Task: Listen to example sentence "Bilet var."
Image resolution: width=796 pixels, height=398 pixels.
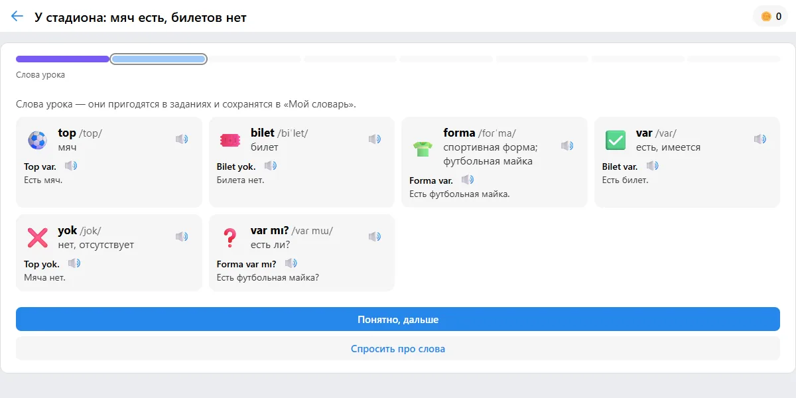Action: (653, 166)
